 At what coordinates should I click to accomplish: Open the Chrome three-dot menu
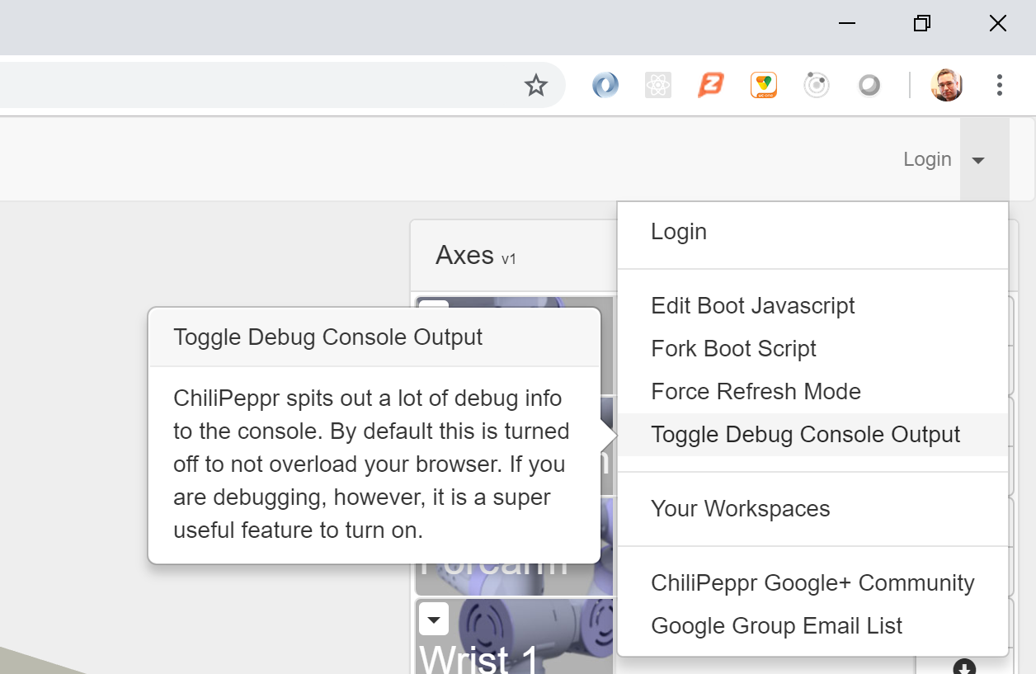click(x=999, y=85)
